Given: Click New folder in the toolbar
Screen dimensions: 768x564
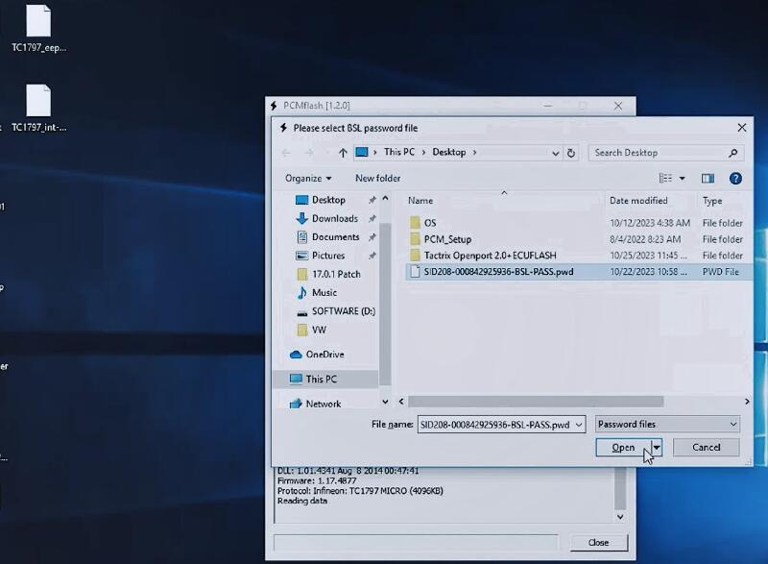Looking at the screenshot, I should click(377, 178).
